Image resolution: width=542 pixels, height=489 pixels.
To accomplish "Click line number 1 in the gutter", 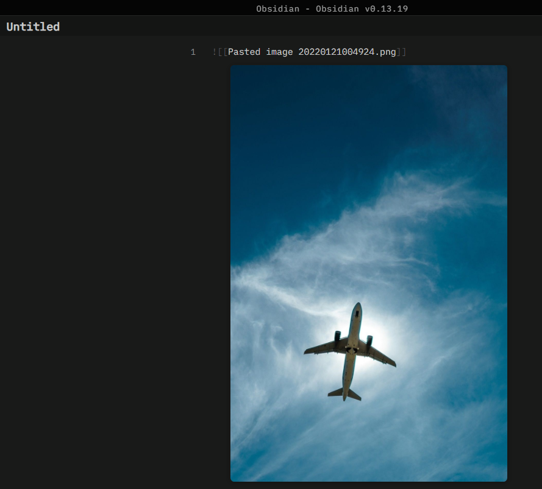I will tap(193, 52).
